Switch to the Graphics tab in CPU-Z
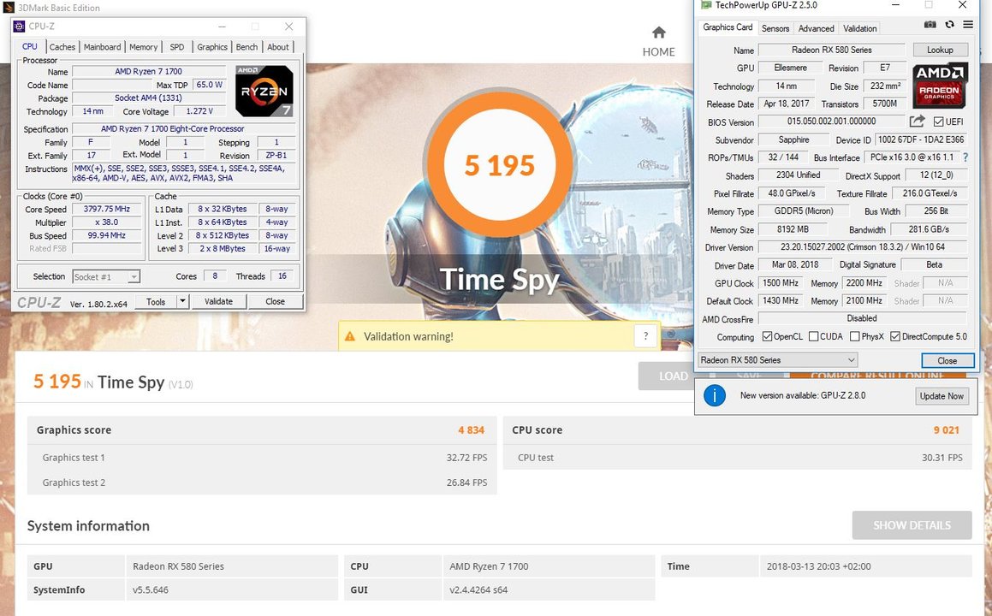 [x=212, y=47]
